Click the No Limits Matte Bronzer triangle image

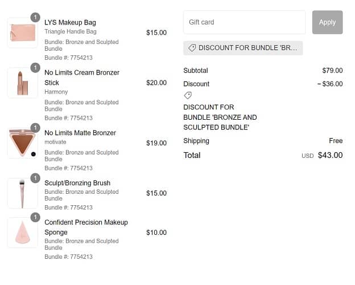point(23,143)
